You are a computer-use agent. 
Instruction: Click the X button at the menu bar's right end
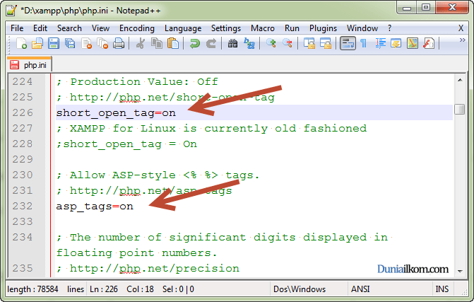pyautogui.click(x=461, y=28)
